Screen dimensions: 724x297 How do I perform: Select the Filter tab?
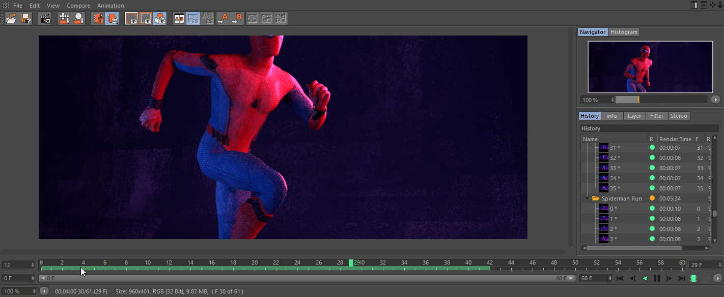[x=657, y=116]
